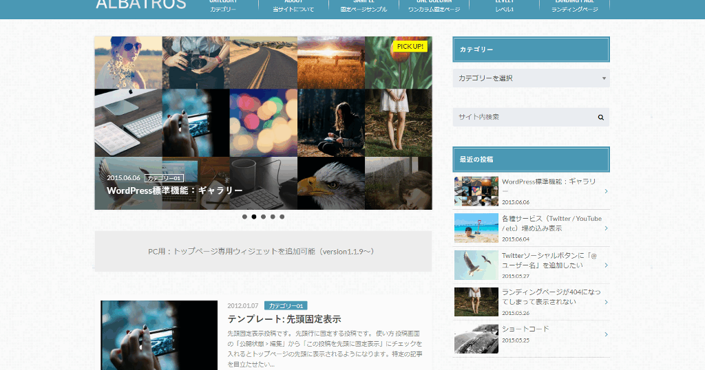Go to fifth slider dot
Screen dimensions: 705x370
click(282, 217)
